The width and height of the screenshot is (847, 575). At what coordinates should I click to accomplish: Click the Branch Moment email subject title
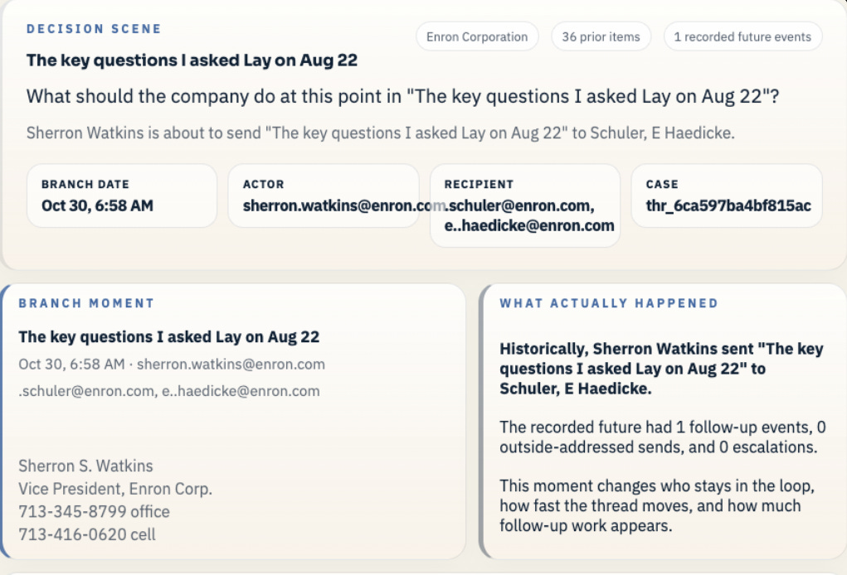click(x=169, y=336)
